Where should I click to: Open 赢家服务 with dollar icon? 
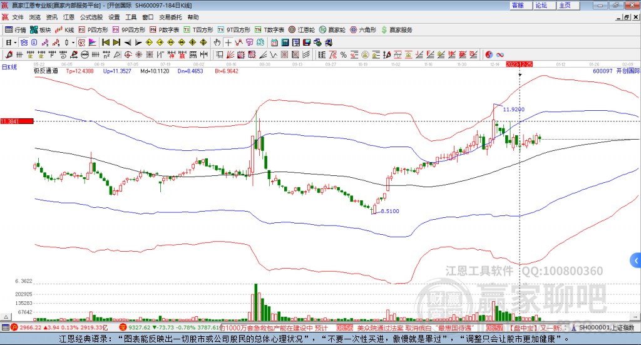397,30
